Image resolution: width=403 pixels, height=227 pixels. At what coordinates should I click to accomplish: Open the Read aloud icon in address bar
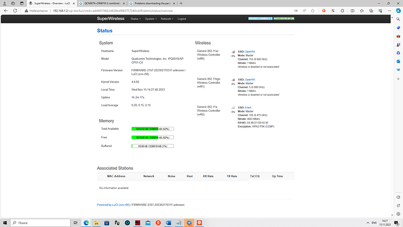[x=304, y=11]
